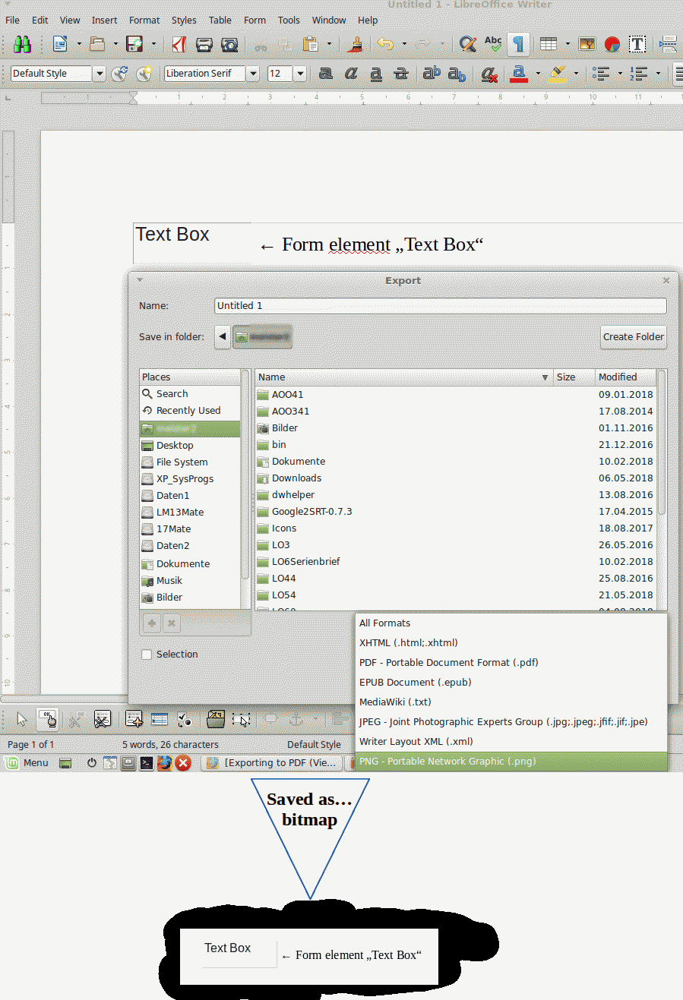The height and width of the screenshot is (1000, 683).
Task: Click the Insert Text Box T icon
Action: tap(637, 45)
